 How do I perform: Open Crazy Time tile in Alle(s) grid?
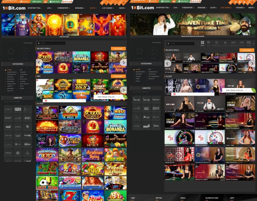click(240, 138)
